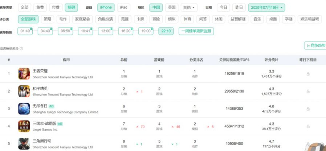The width and height of the screenshot is (326, 151).
Task: Jump to the 16:20 chart snapshot
Action: pos(126,31)
